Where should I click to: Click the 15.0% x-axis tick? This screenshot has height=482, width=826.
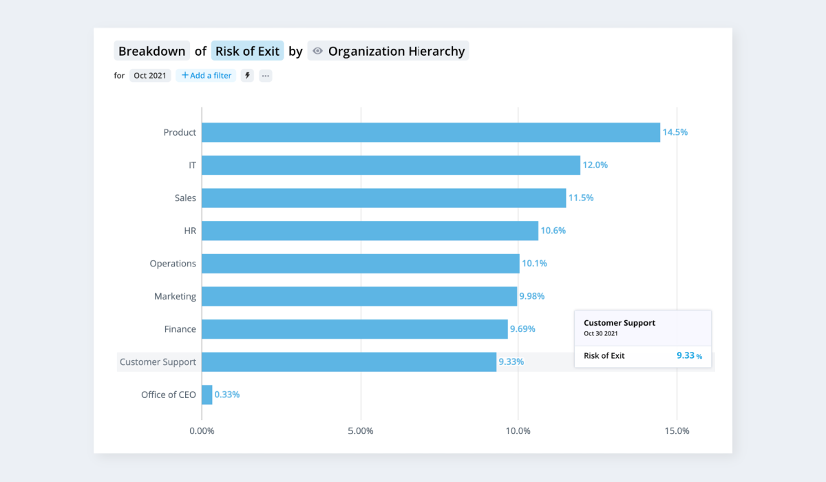click(677, 431)
